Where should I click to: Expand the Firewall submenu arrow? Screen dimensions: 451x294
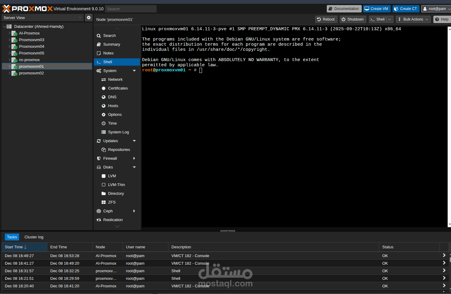[134, 158]
